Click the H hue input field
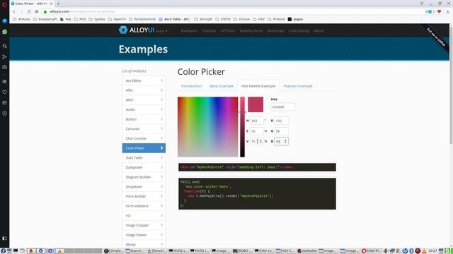Viewport: 453px width, 254px height. (256, 121)
